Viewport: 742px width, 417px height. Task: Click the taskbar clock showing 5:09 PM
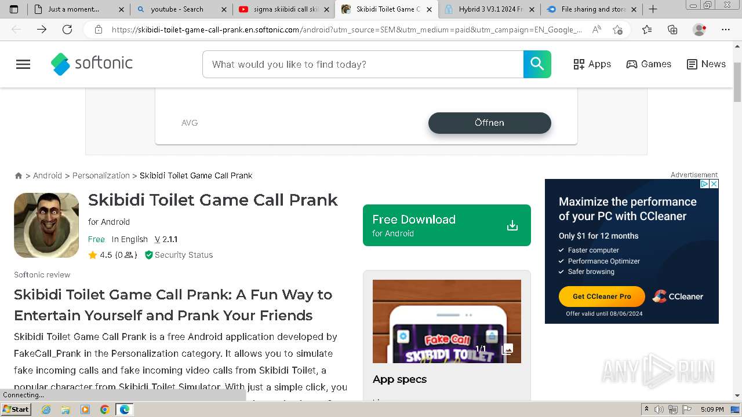coord(712,409)
